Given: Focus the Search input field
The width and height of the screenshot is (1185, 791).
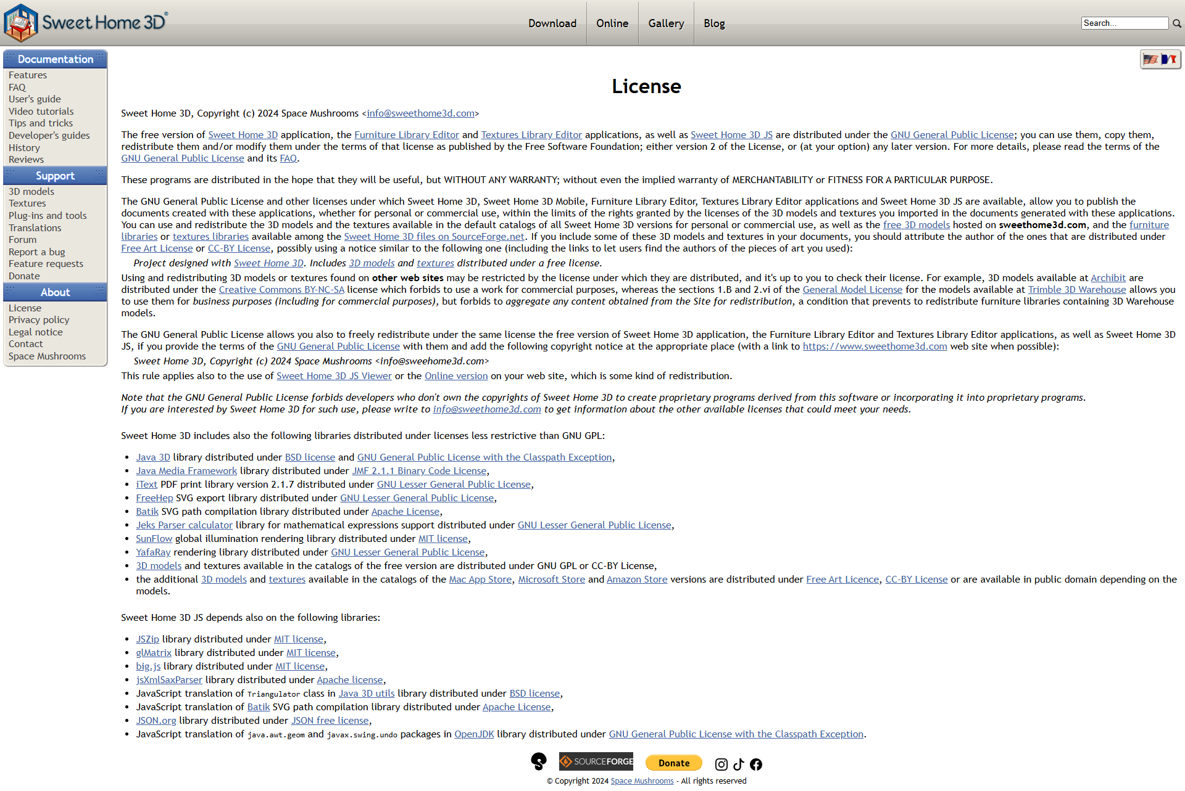Looking at the screenshot, I should [x=1125, y=23].
